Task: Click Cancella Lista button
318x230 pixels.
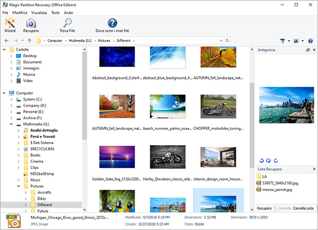Action: (x=303, y=208)
